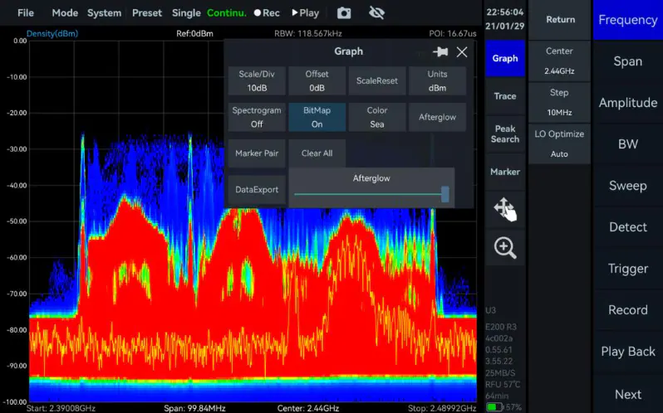Toggle the crossed-eye hide display icon
Viewport: 663px width, 413px height.
(376, 13)
